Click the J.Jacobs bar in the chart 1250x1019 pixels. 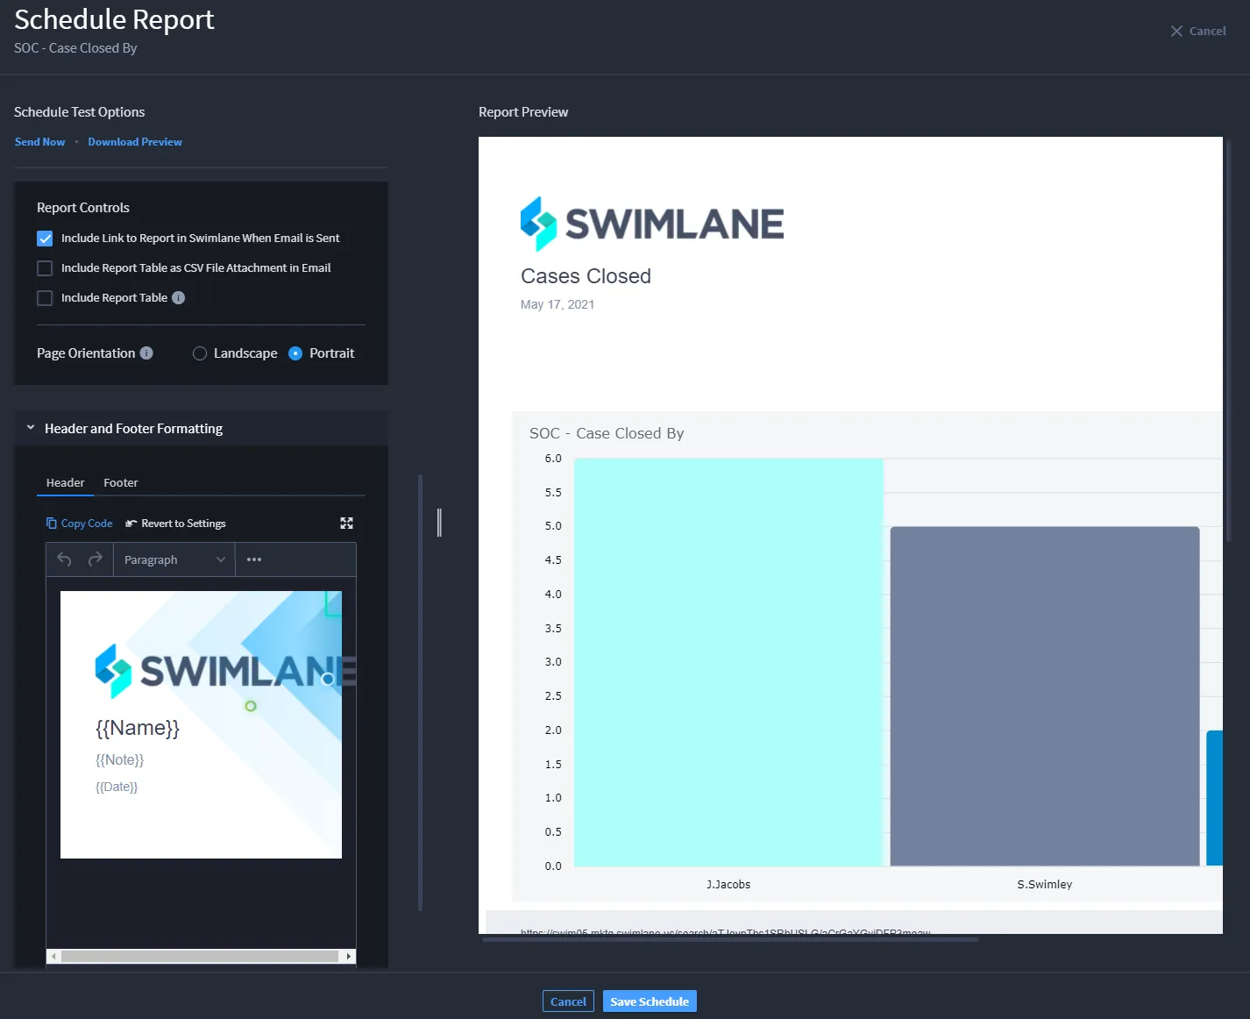click(728, 662)
